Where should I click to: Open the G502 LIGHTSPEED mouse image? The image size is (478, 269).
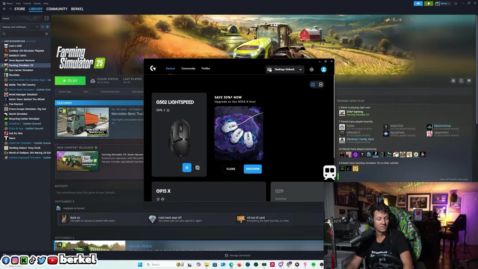180,138
